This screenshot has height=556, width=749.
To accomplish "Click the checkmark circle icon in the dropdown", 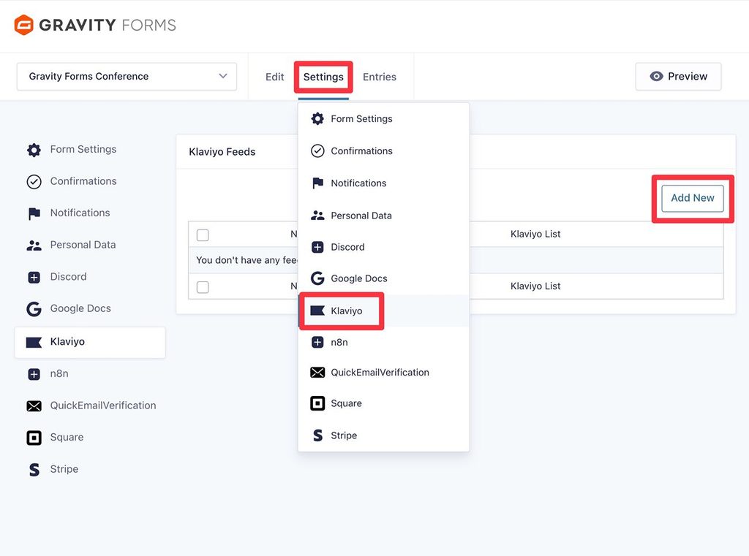I will coord(317,151).
